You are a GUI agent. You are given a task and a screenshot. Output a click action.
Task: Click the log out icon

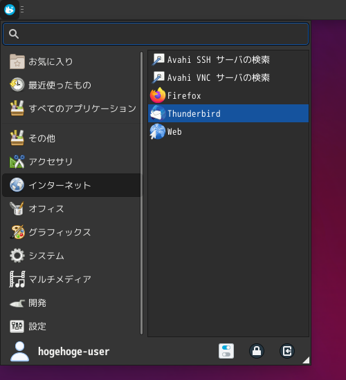287,351
